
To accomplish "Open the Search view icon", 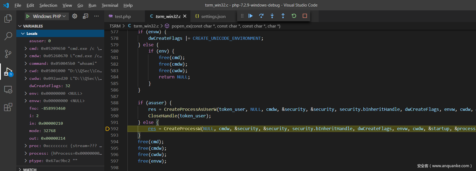I will tap(8, 36).
